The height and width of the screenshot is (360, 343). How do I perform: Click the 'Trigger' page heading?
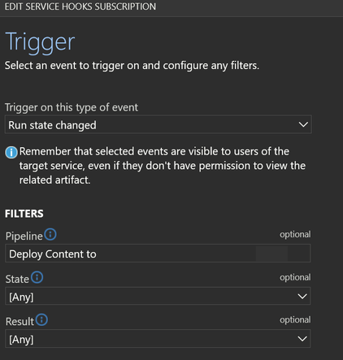pyautogui.click(x=40, y=42)
